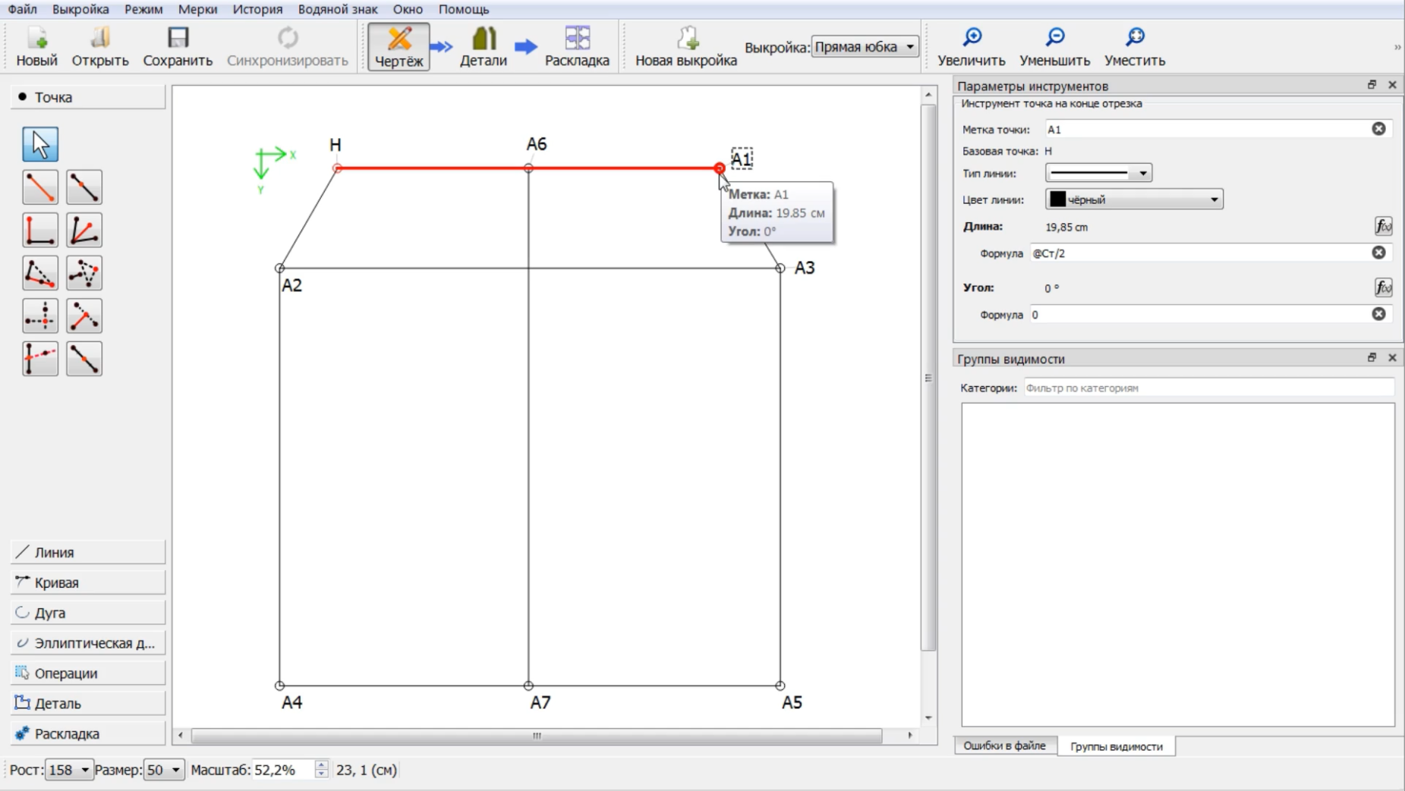This screenshot has height=791, width=1405.
Task: Expand the Кривая tool section
Action: coord(88,582)
